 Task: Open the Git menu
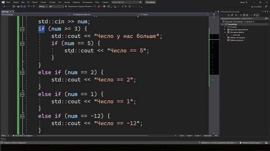(x=28, y=2)
